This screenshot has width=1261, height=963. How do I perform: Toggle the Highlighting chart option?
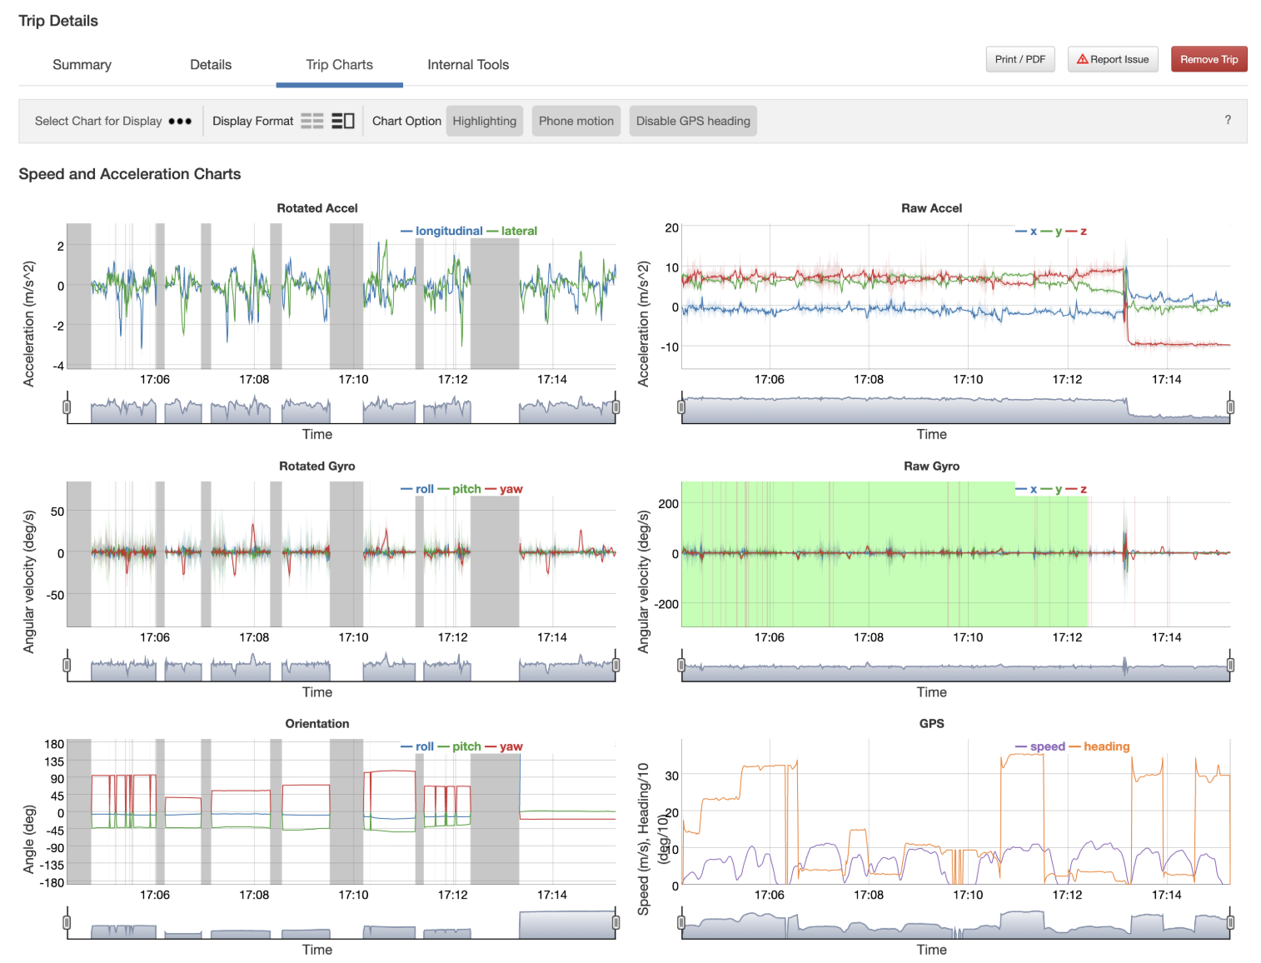point(484,121)
